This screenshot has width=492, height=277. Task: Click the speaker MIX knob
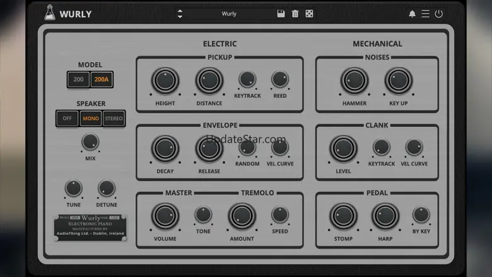(x=90, y=141)
